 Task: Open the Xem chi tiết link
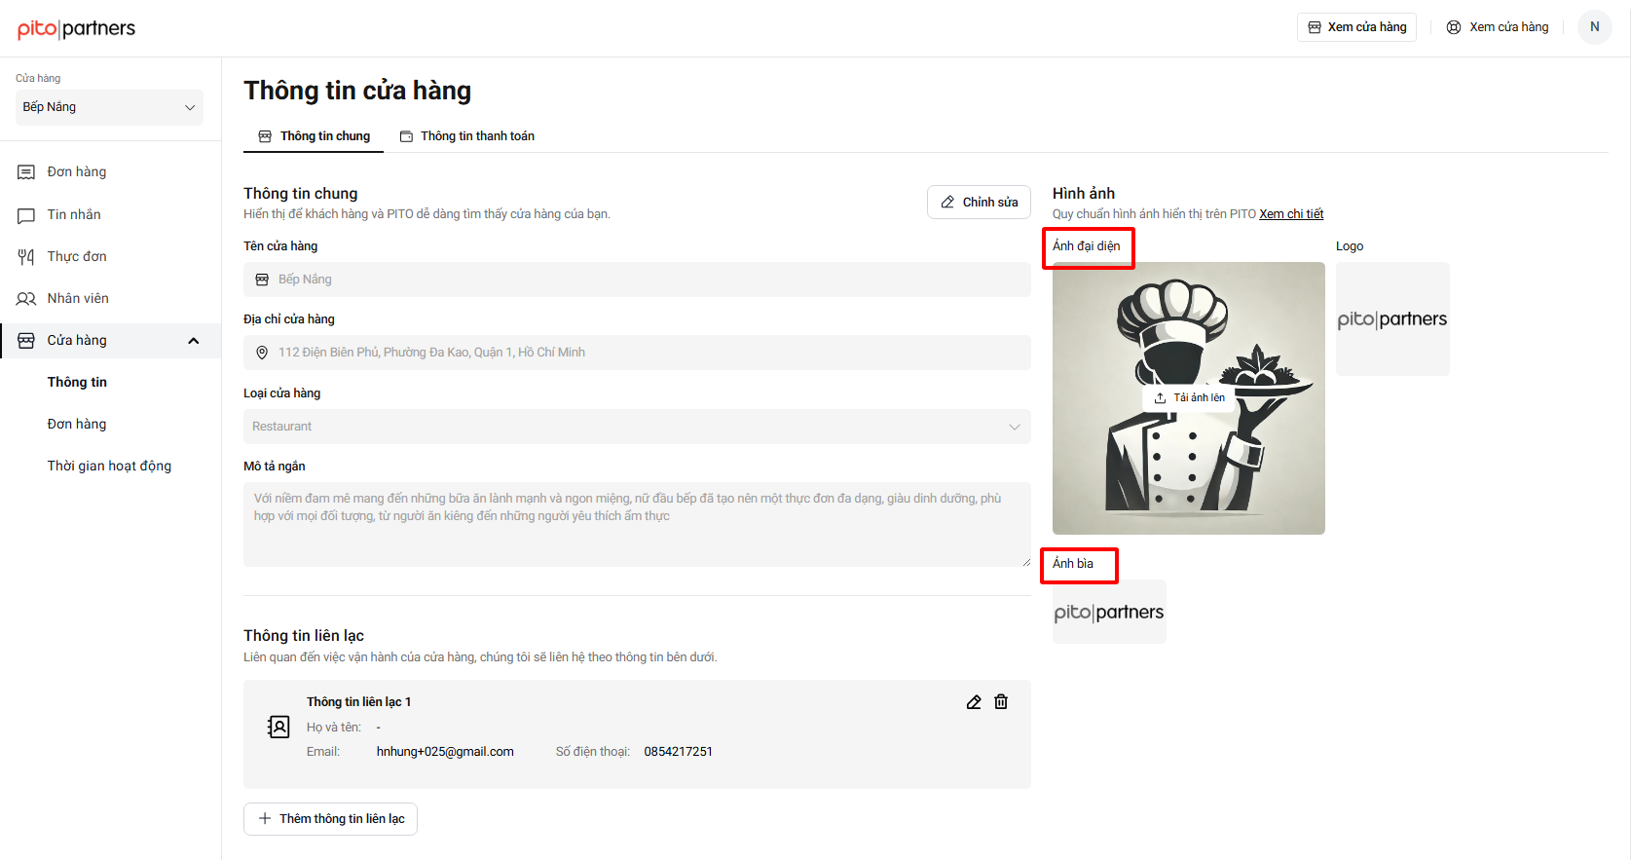1291,214
